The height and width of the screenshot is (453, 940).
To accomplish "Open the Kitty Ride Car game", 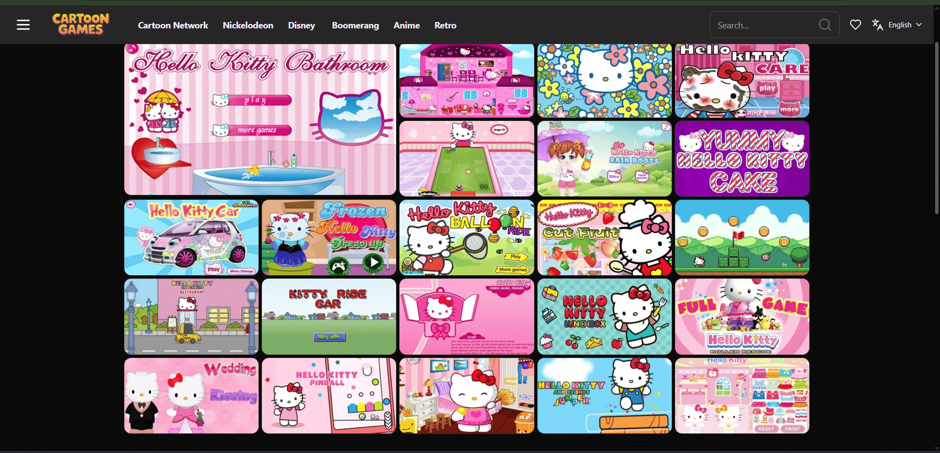I will pos(329,317).
